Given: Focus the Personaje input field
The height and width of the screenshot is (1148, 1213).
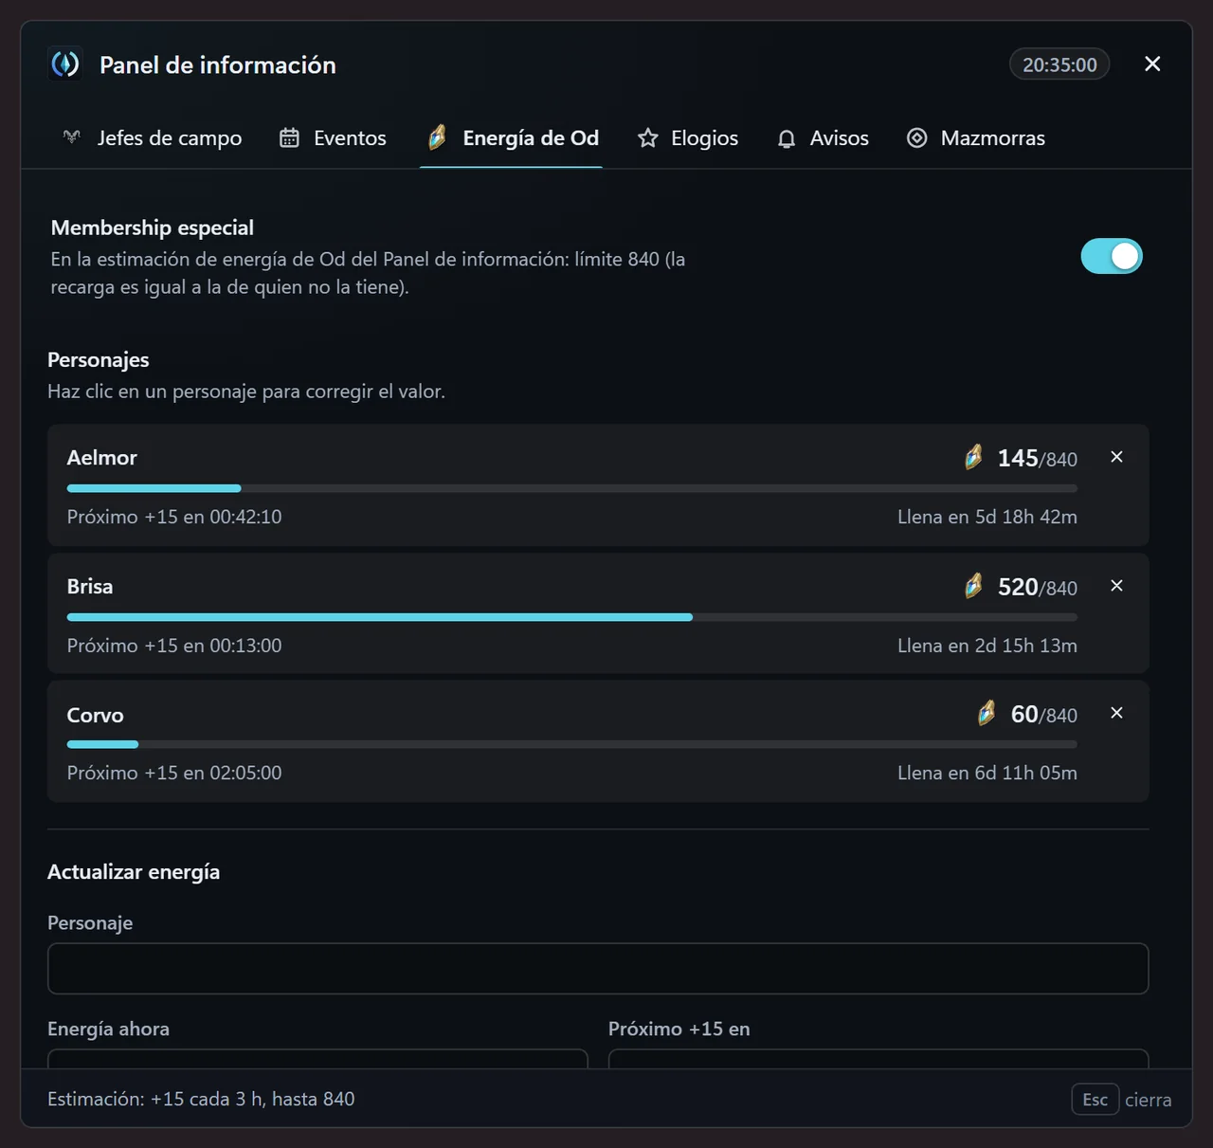Looking at the screenshot, I should (x=598, y=969).
